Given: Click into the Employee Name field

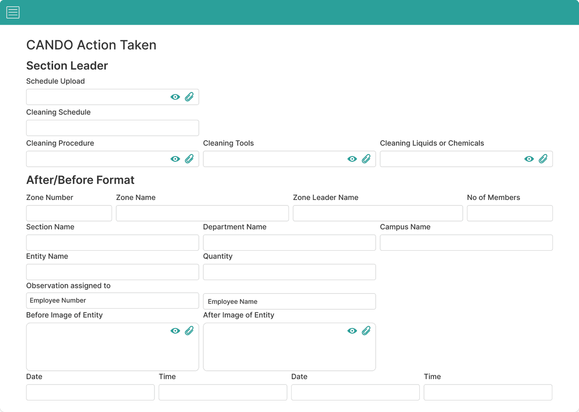Looking at the screenshot, I should coord(289,301).
